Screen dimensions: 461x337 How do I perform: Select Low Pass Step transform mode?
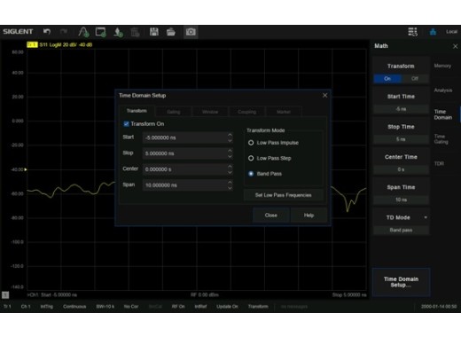click(x=251, y=158)
